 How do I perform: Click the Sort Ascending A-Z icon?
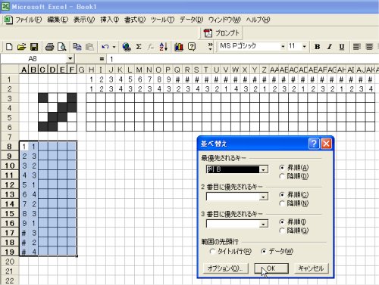164,47
